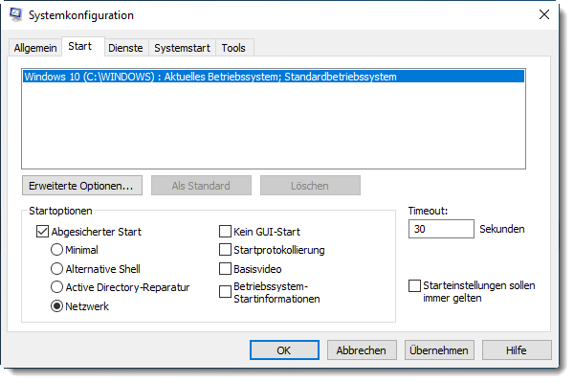574x383 pixels.
Task: Open the Dienste tab
Action: click(x=125, y=48)
